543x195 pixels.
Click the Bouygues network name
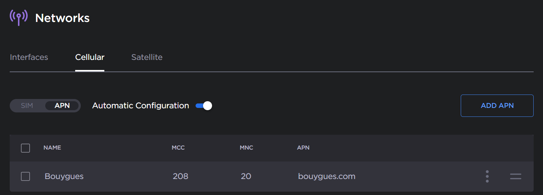pos(64,176)
